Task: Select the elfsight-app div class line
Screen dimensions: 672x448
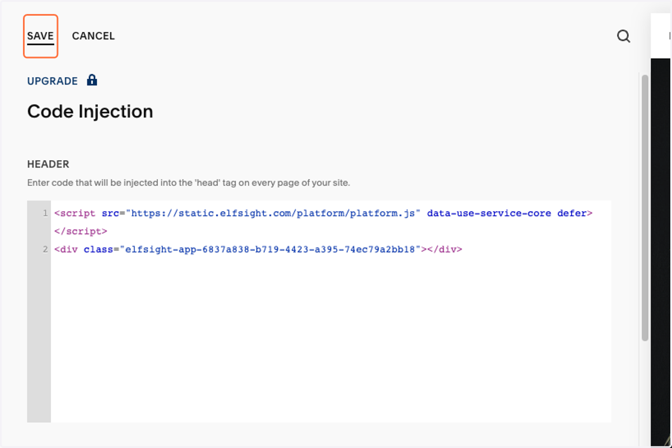Action: click(258, 249)
